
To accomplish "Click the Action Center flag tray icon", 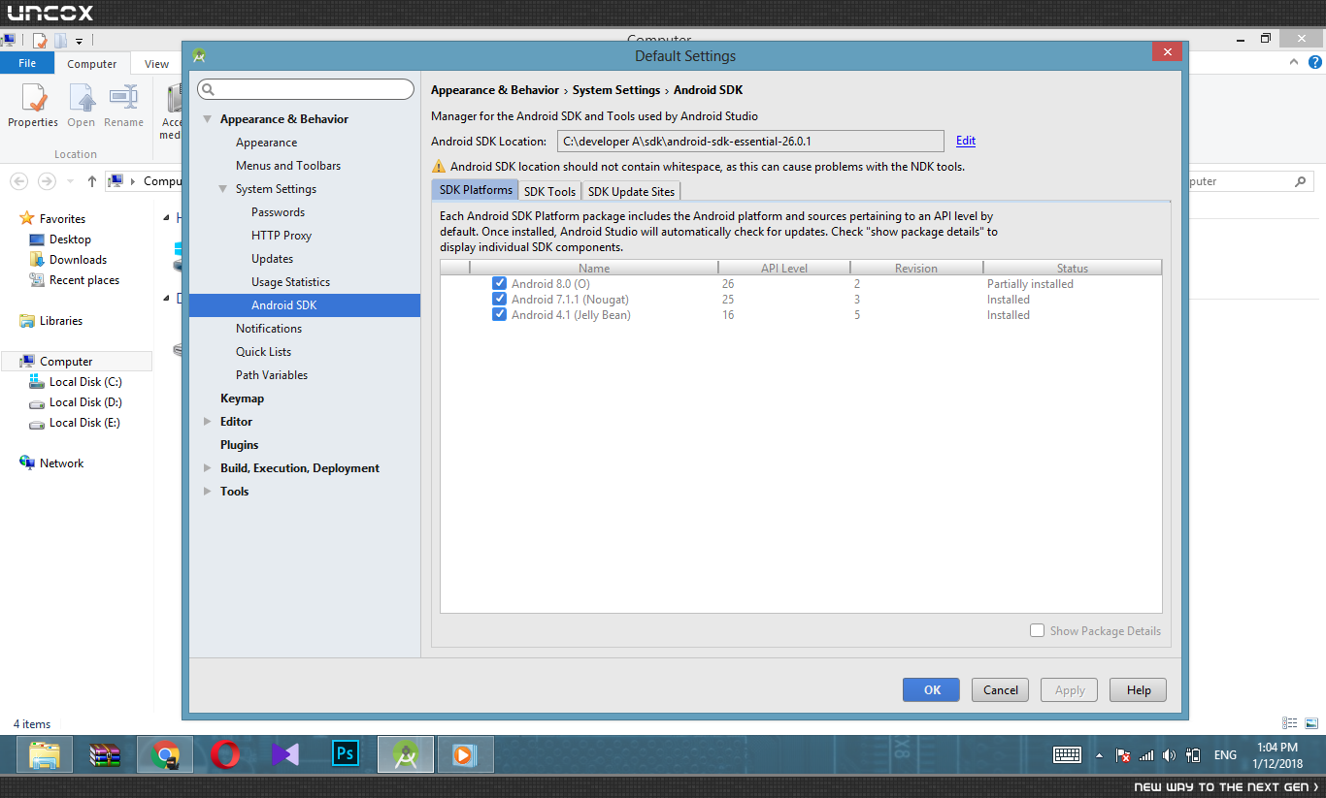I will click(x=1123, y=755).
